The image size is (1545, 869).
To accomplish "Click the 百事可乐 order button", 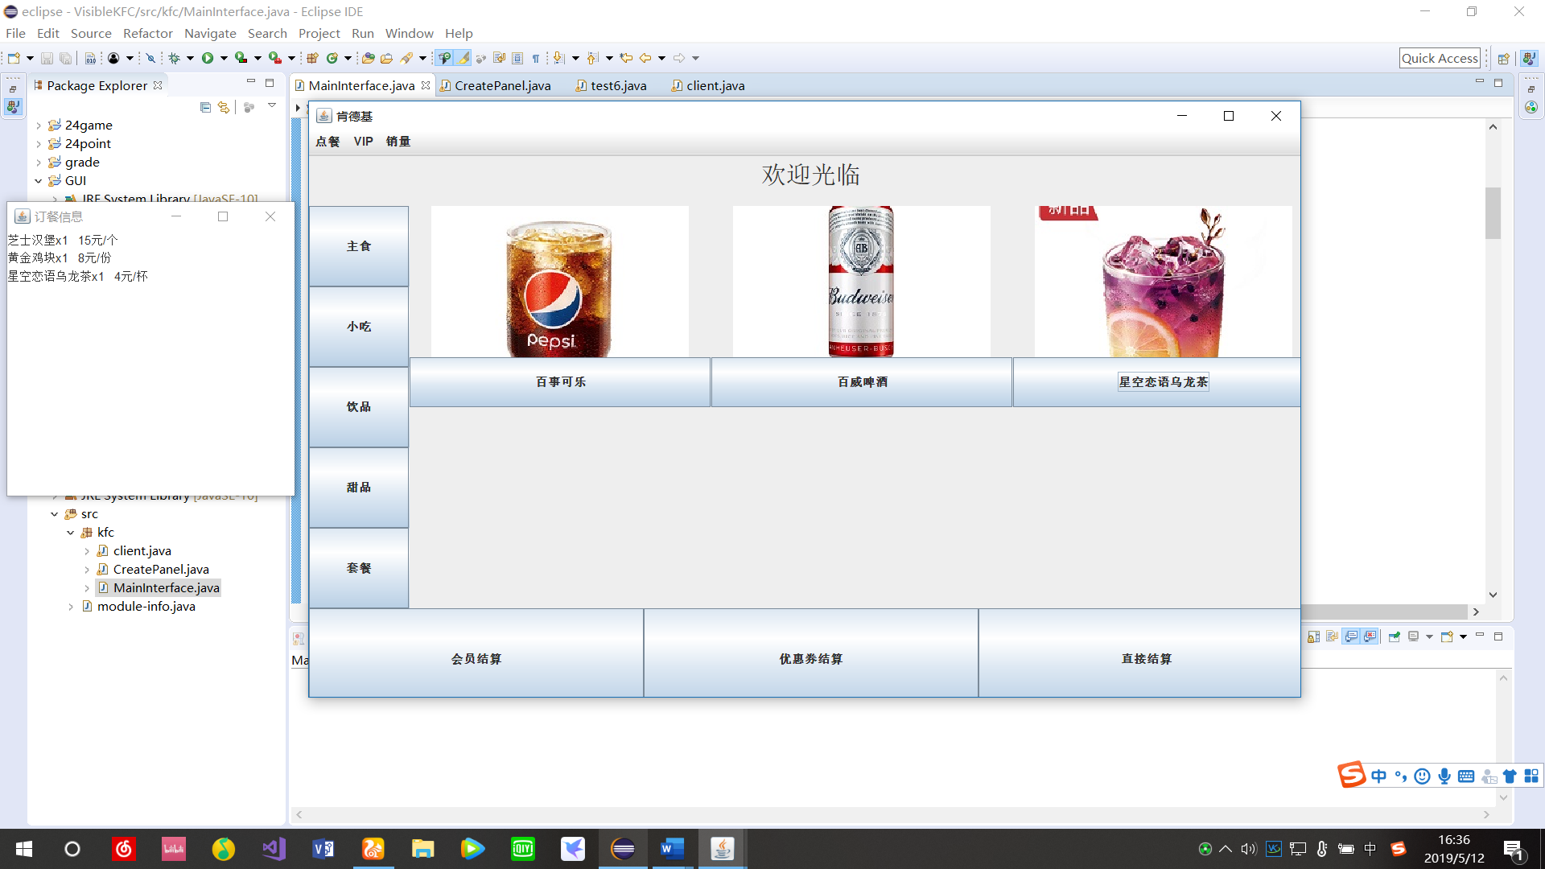I will [560, 382].
